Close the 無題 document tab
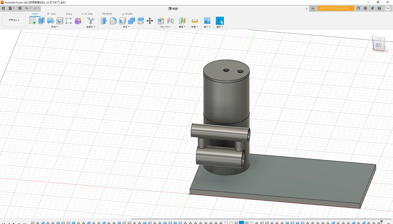The image size is (393, 224). click(307, 8)
